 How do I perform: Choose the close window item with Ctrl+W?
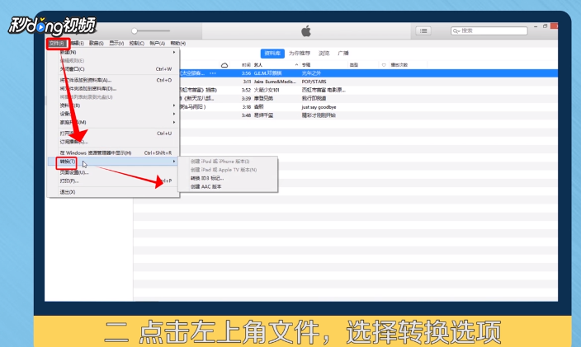pyautogui.click(x=113, y=69)
